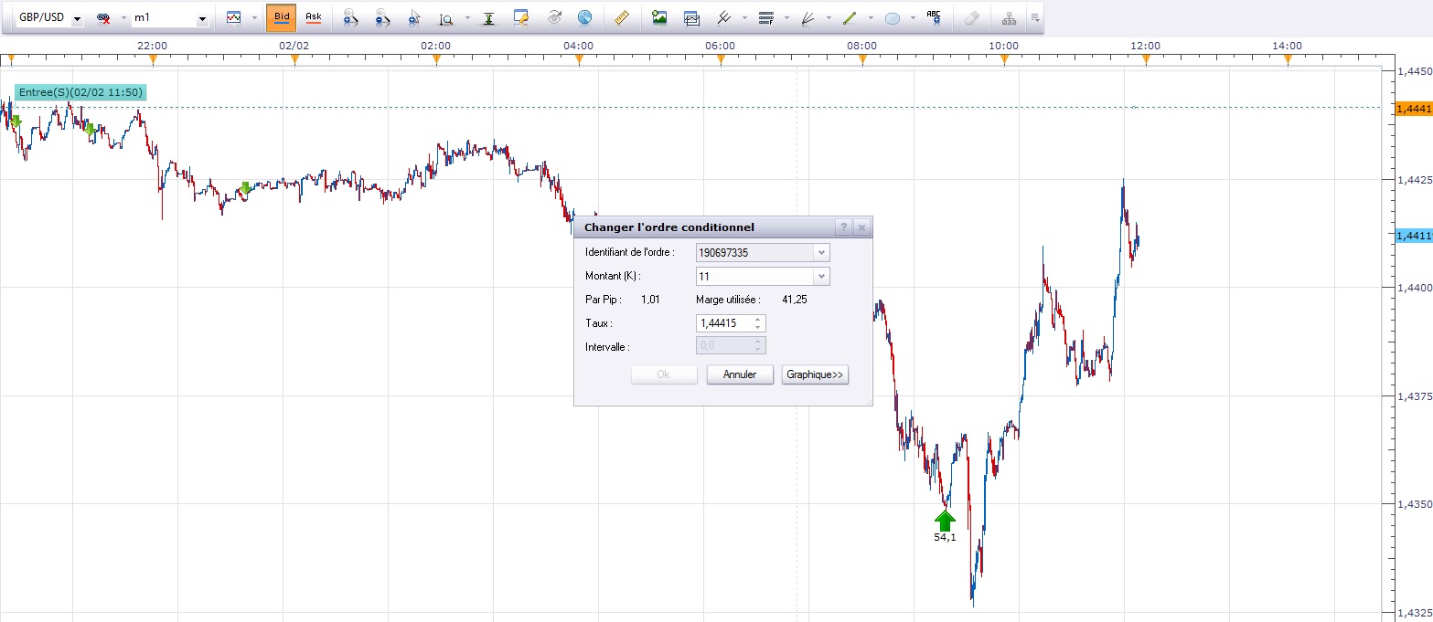Open the m1 timeframe dropdown
Screen dimensions: 1433x622
coord(202,18)
